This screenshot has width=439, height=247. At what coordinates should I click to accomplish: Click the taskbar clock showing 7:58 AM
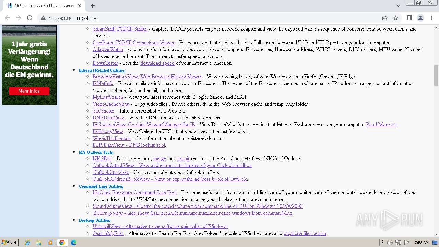(422, 243)
